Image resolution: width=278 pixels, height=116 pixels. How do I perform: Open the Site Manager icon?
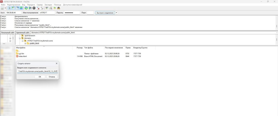pyautogui.click(x=2, y=8)
